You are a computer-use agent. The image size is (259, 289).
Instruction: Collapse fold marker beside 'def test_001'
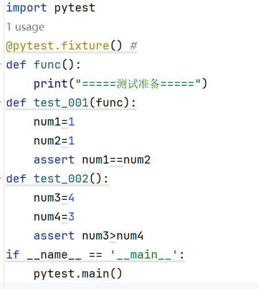click(x=1, y=102)
